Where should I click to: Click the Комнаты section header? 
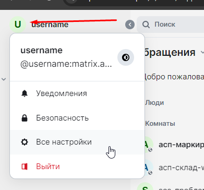tap(160, 124)
